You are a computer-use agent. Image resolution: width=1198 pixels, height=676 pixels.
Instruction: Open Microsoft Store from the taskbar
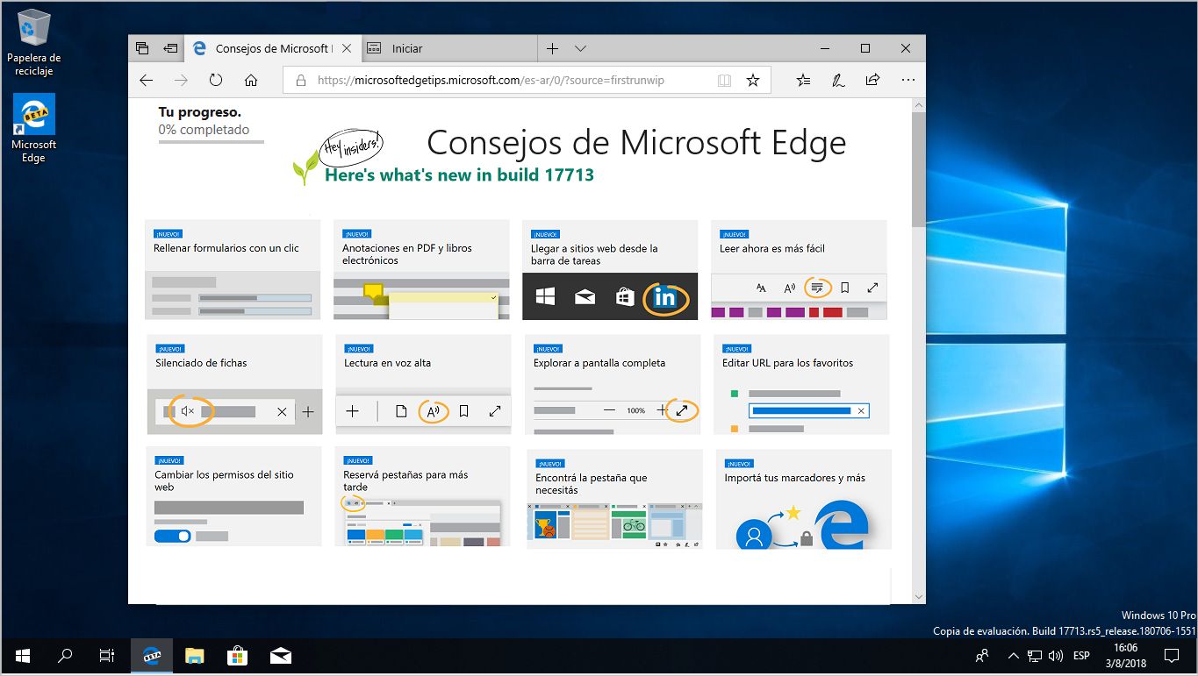click(x=237, y=656)
